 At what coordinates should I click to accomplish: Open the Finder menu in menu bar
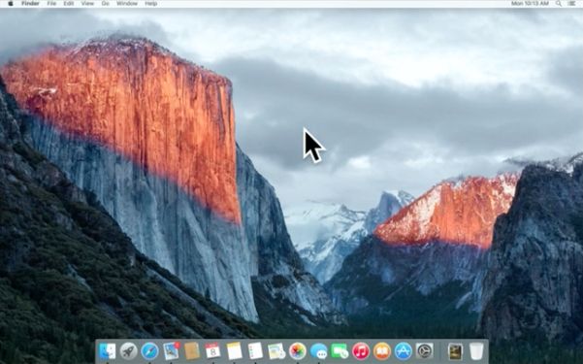point(30,3)
